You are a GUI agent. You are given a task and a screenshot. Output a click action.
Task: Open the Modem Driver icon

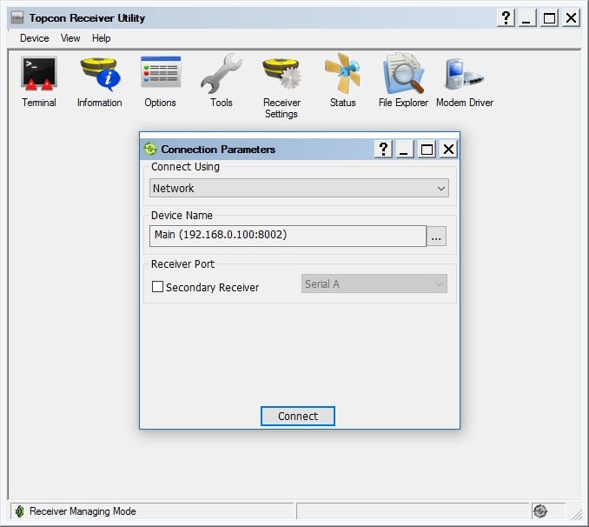click(x=464, y=74)
